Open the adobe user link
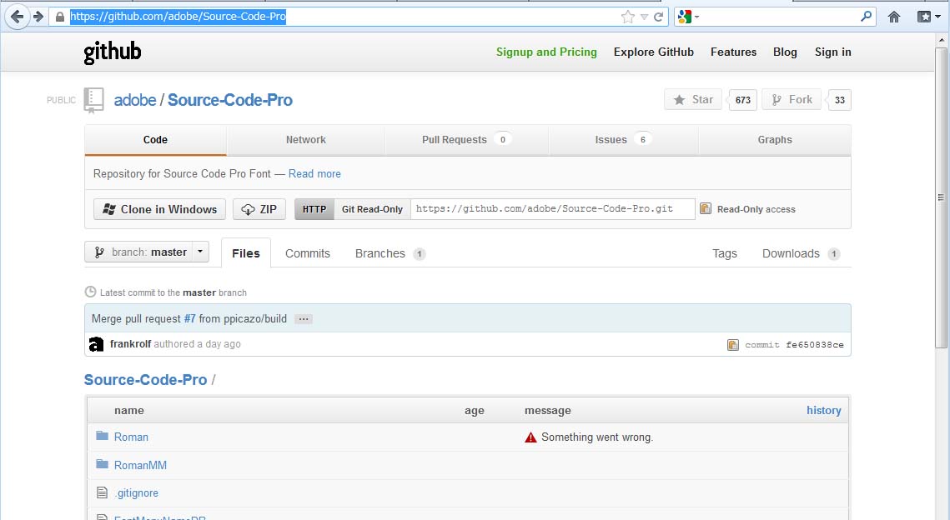 [135, 100]
